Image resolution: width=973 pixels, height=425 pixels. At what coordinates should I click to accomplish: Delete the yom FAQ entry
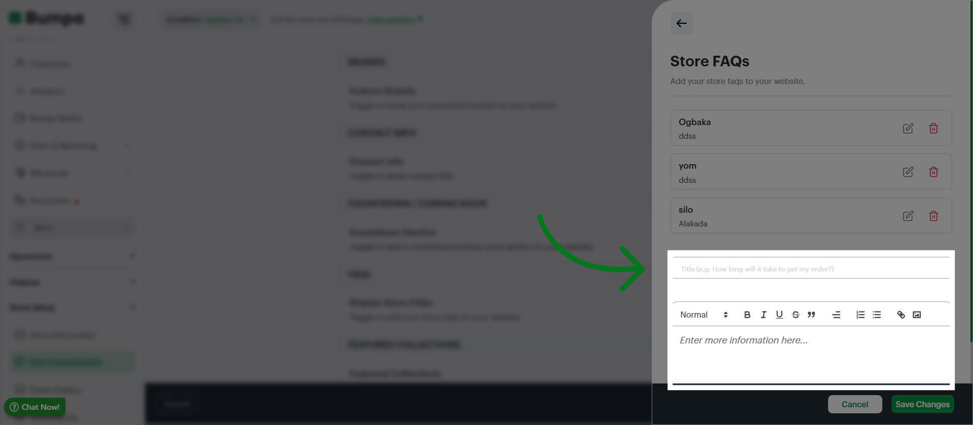click(x=933, y=172)
